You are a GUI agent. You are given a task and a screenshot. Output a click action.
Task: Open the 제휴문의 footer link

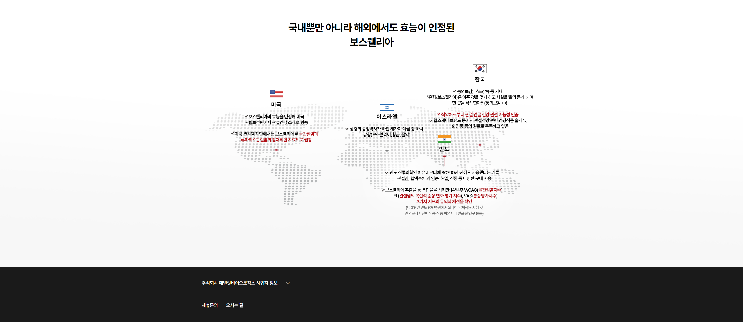210,305
